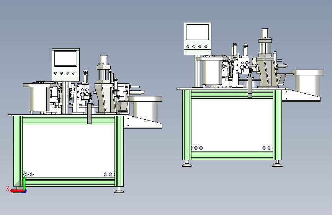Select the right machine's right leveling foot

277,164
